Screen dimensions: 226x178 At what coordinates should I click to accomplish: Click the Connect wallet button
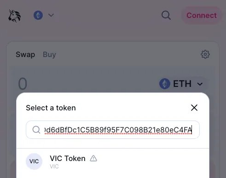coord(202,15)
